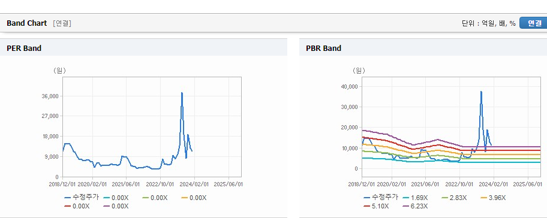
Task: Click the 40,000 axis label in PBR Band
Action: [x=350, y=87]
